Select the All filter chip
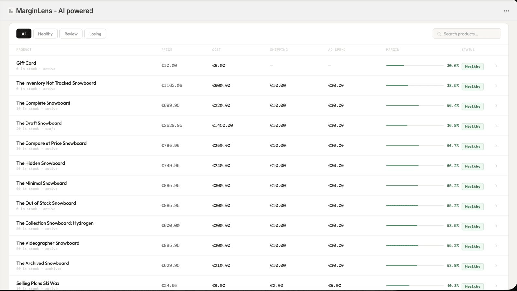 tap(24, 34)
